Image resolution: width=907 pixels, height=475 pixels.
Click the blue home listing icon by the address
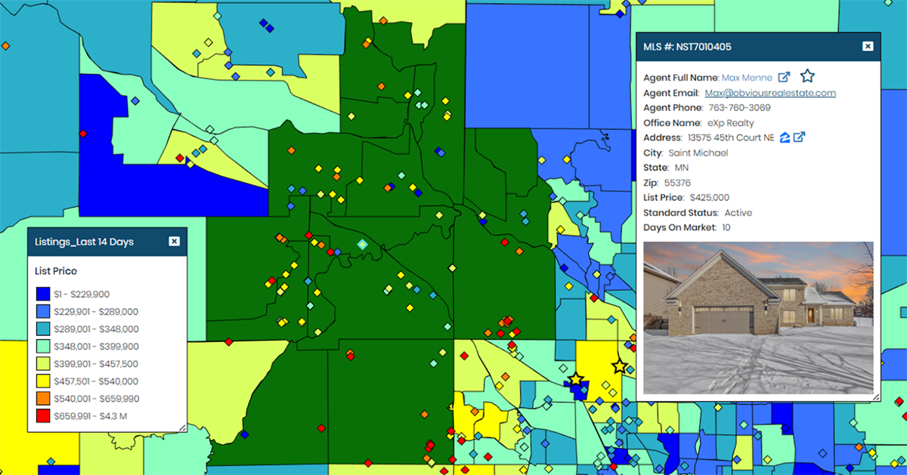click(x=785, y=137)
